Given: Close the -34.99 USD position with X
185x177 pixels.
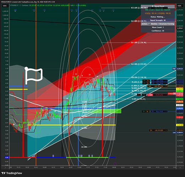Looking at the screenshot, I should 166,95.
